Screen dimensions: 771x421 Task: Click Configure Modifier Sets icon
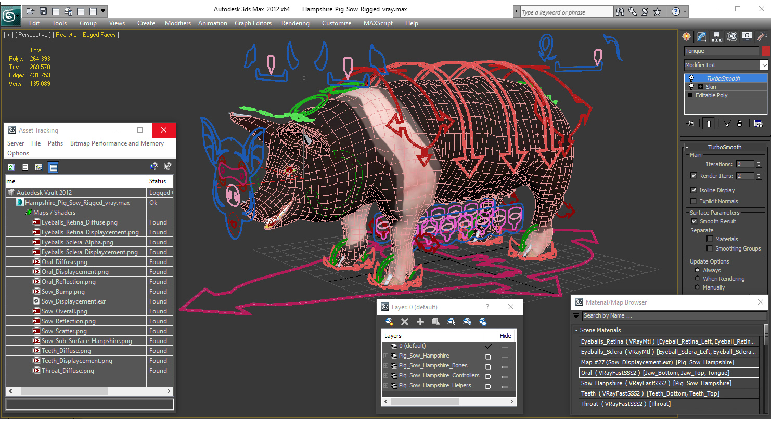758,124
